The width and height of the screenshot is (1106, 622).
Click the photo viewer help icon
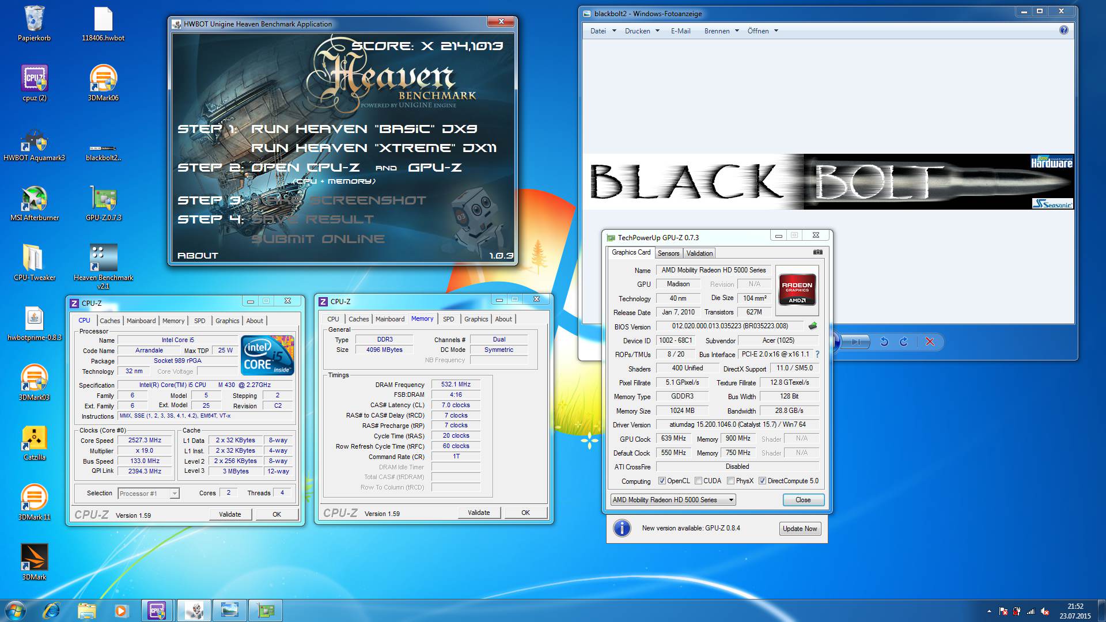(x=1063, y=31)
